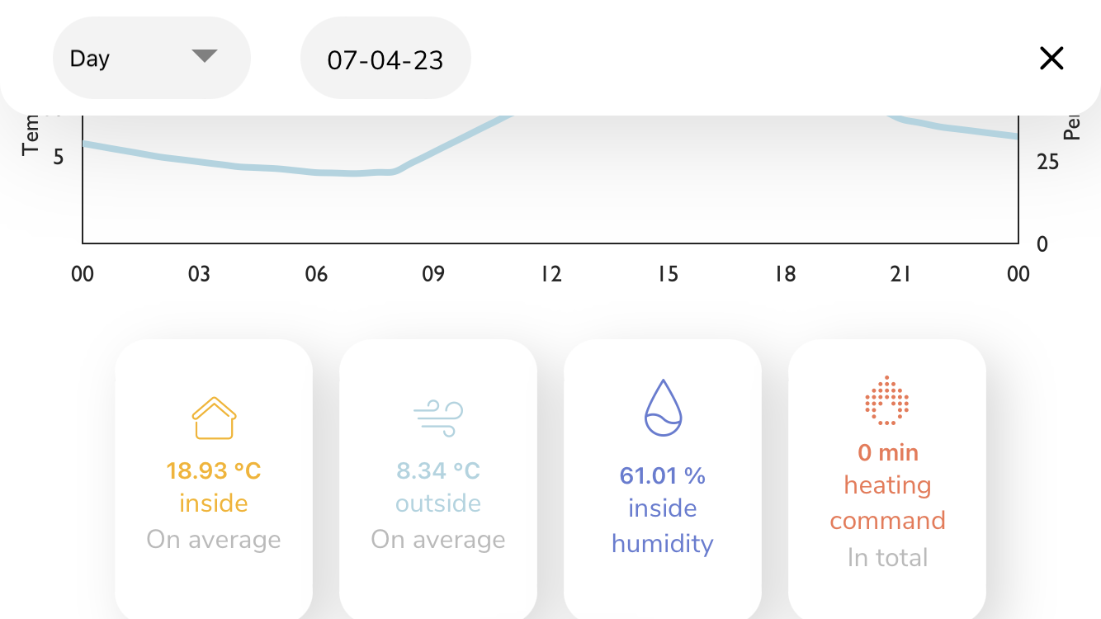
Task: Click the wind outside-temperature icon
Action: coord(438,418)
